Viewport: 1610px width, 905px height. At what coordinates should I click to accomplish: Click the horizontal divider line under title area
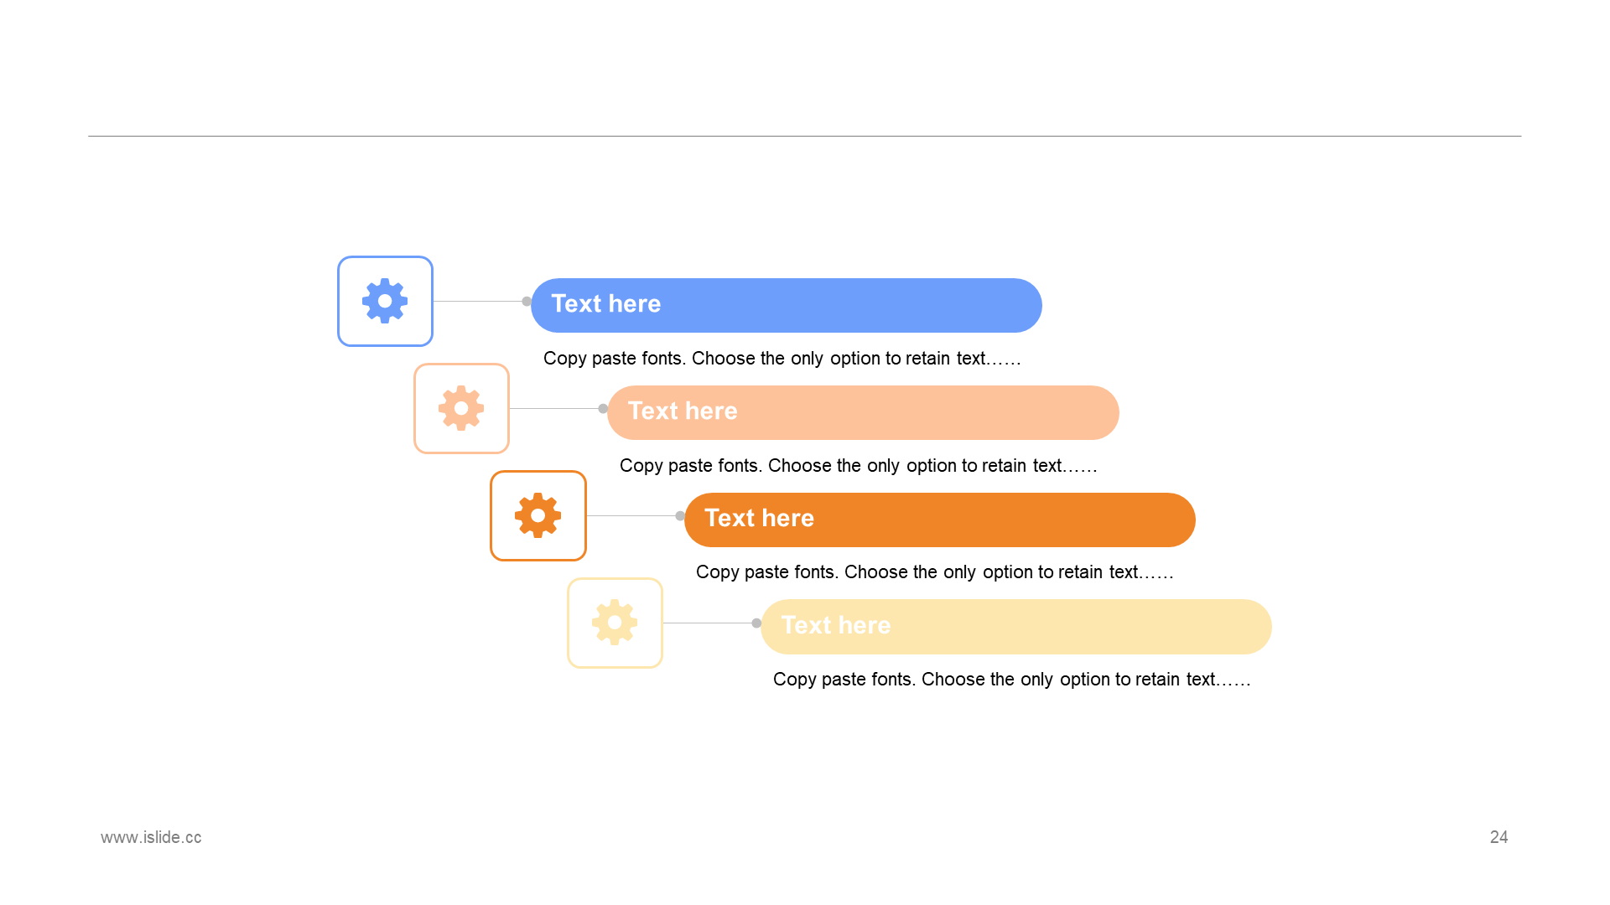click(x=805, y=136)
